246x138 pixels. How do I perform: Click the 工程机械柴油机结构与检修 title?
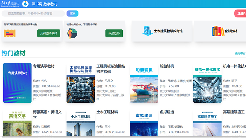click(111, 69)
